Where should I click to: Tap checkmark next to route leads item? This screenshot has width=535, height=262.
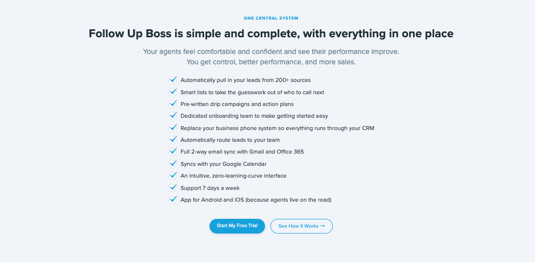173,140
